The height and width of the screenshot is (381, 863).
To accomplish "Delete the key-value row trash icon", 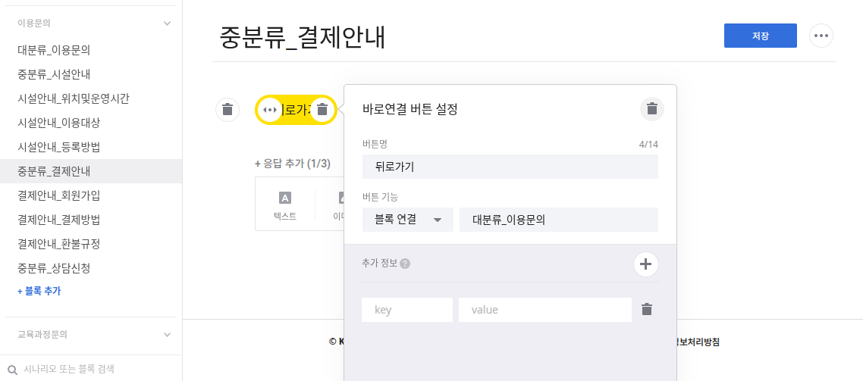I will [647, 310].
